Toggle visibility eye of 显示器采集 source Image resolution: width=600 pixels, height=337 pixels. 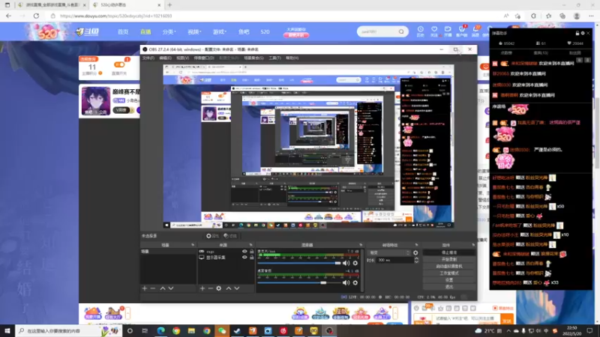[x=244, y=258]
